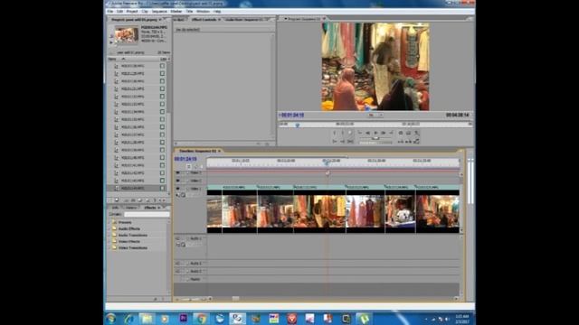Go to next marker in Program monitor

click(x=391, y=133)
